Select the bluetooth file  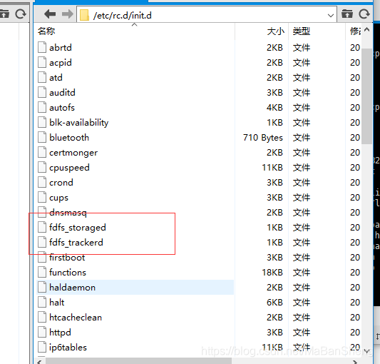click(x=69, y=138)
